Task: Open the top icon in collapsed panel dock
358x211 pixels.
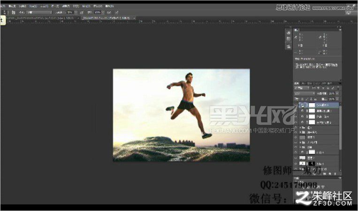Action: pos(289,33)
